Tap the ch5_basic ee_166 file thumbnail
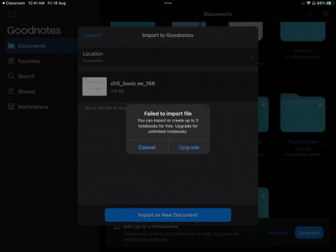Image resolution: width=336 pixels, height=252 pixels. tap(95, 87)
